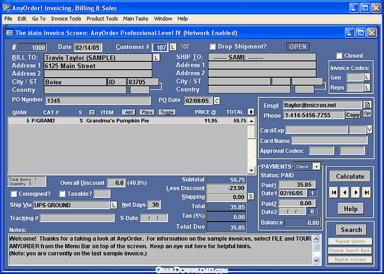384x274 pixels.
Task: Click the Ship Via field showing UPS GROUND
Action: [71, 205]
